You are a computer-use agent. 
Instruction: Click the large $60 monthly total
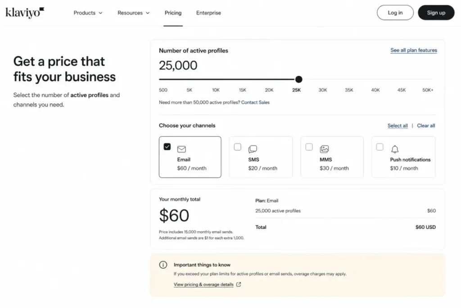pyautogui.click(x=174, y=215)
